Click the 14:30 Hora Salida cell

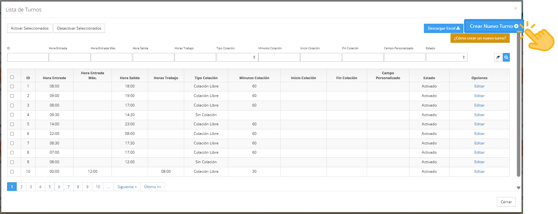[x=130, y=115]
